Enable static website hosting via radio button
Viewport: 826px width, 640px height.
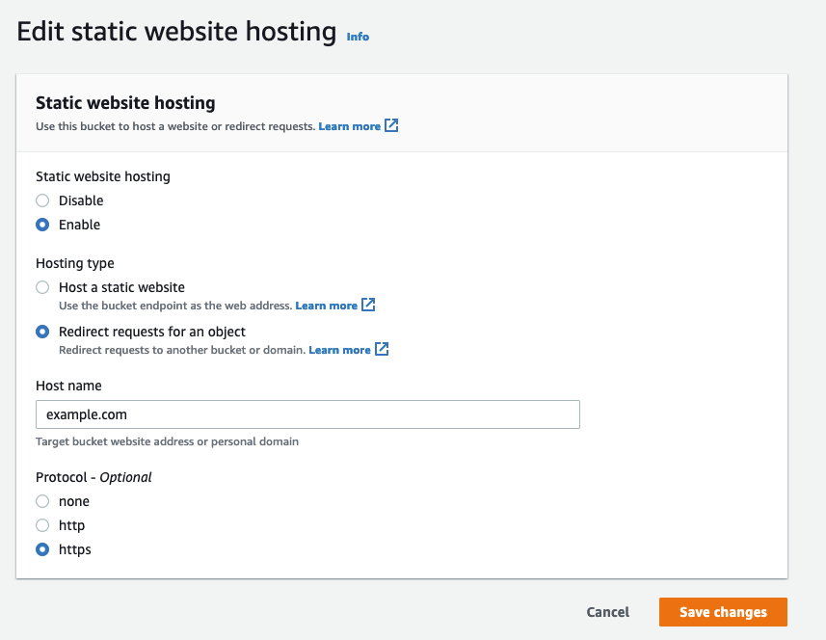click(40, 224)
